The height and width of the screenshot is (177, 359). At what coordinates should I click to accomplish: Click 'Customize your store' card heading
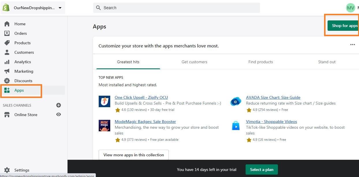[159, 46]
